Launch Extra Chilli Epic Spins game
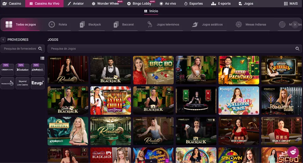The image size is (303, 163). 110,101
